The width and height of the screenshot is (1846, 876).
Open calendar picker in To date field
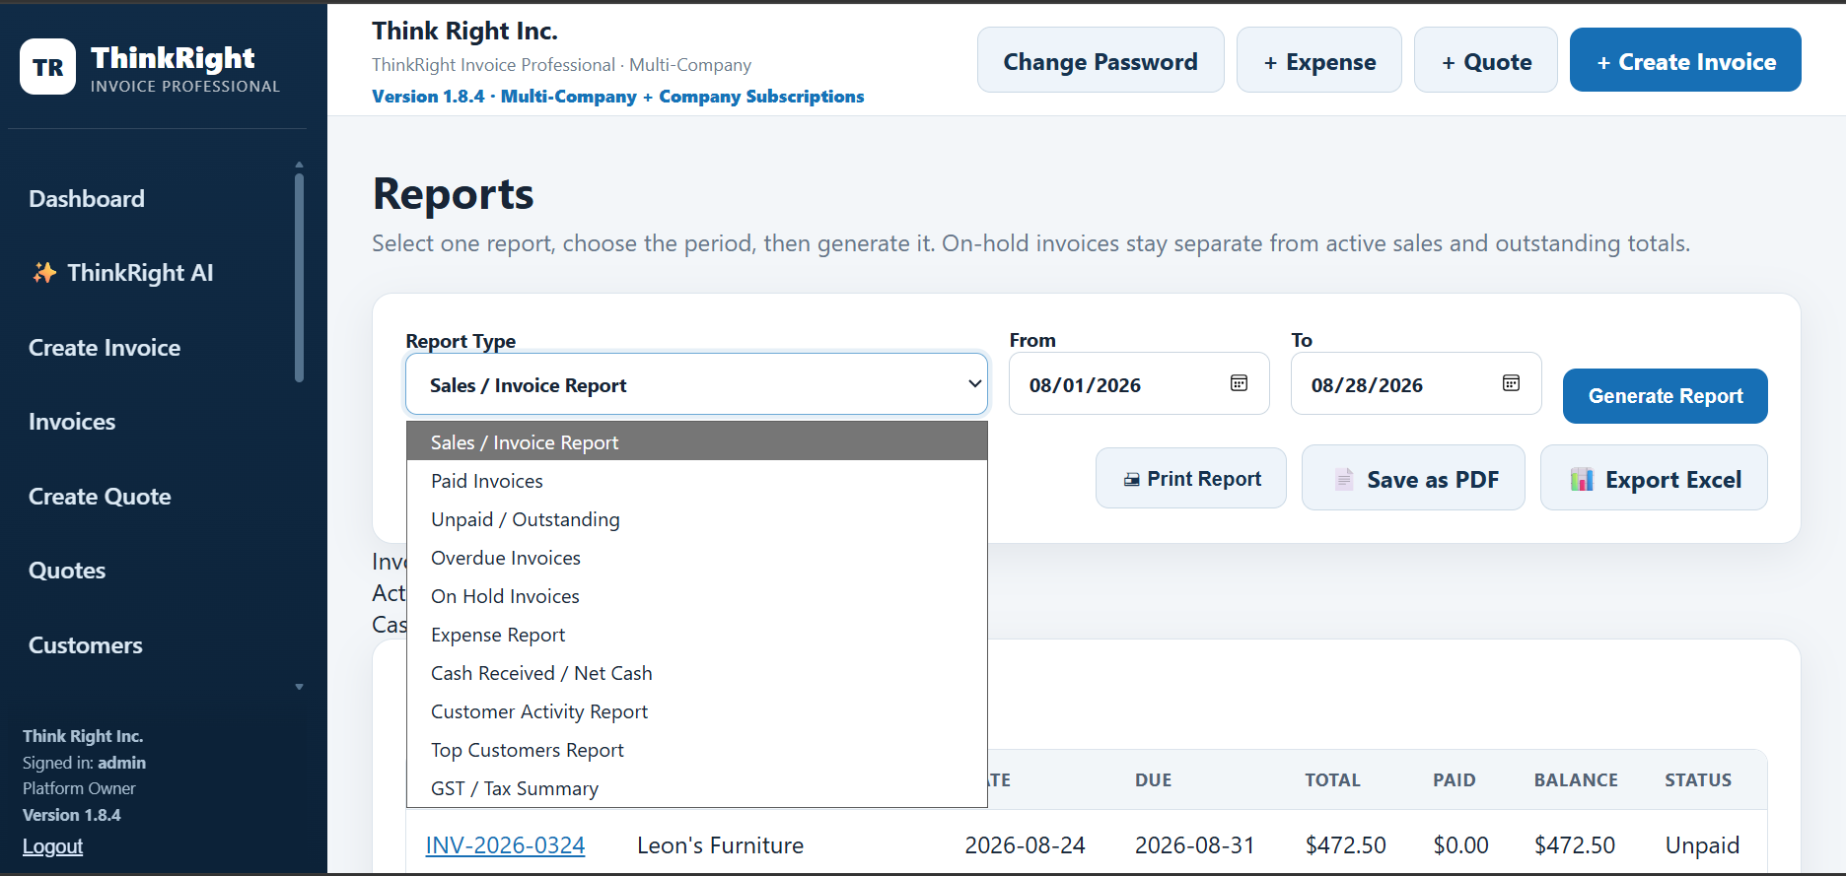1511,383
